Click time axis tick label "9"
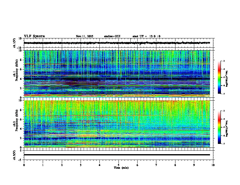The image size is (240, 185). click(x=194, y=165)
